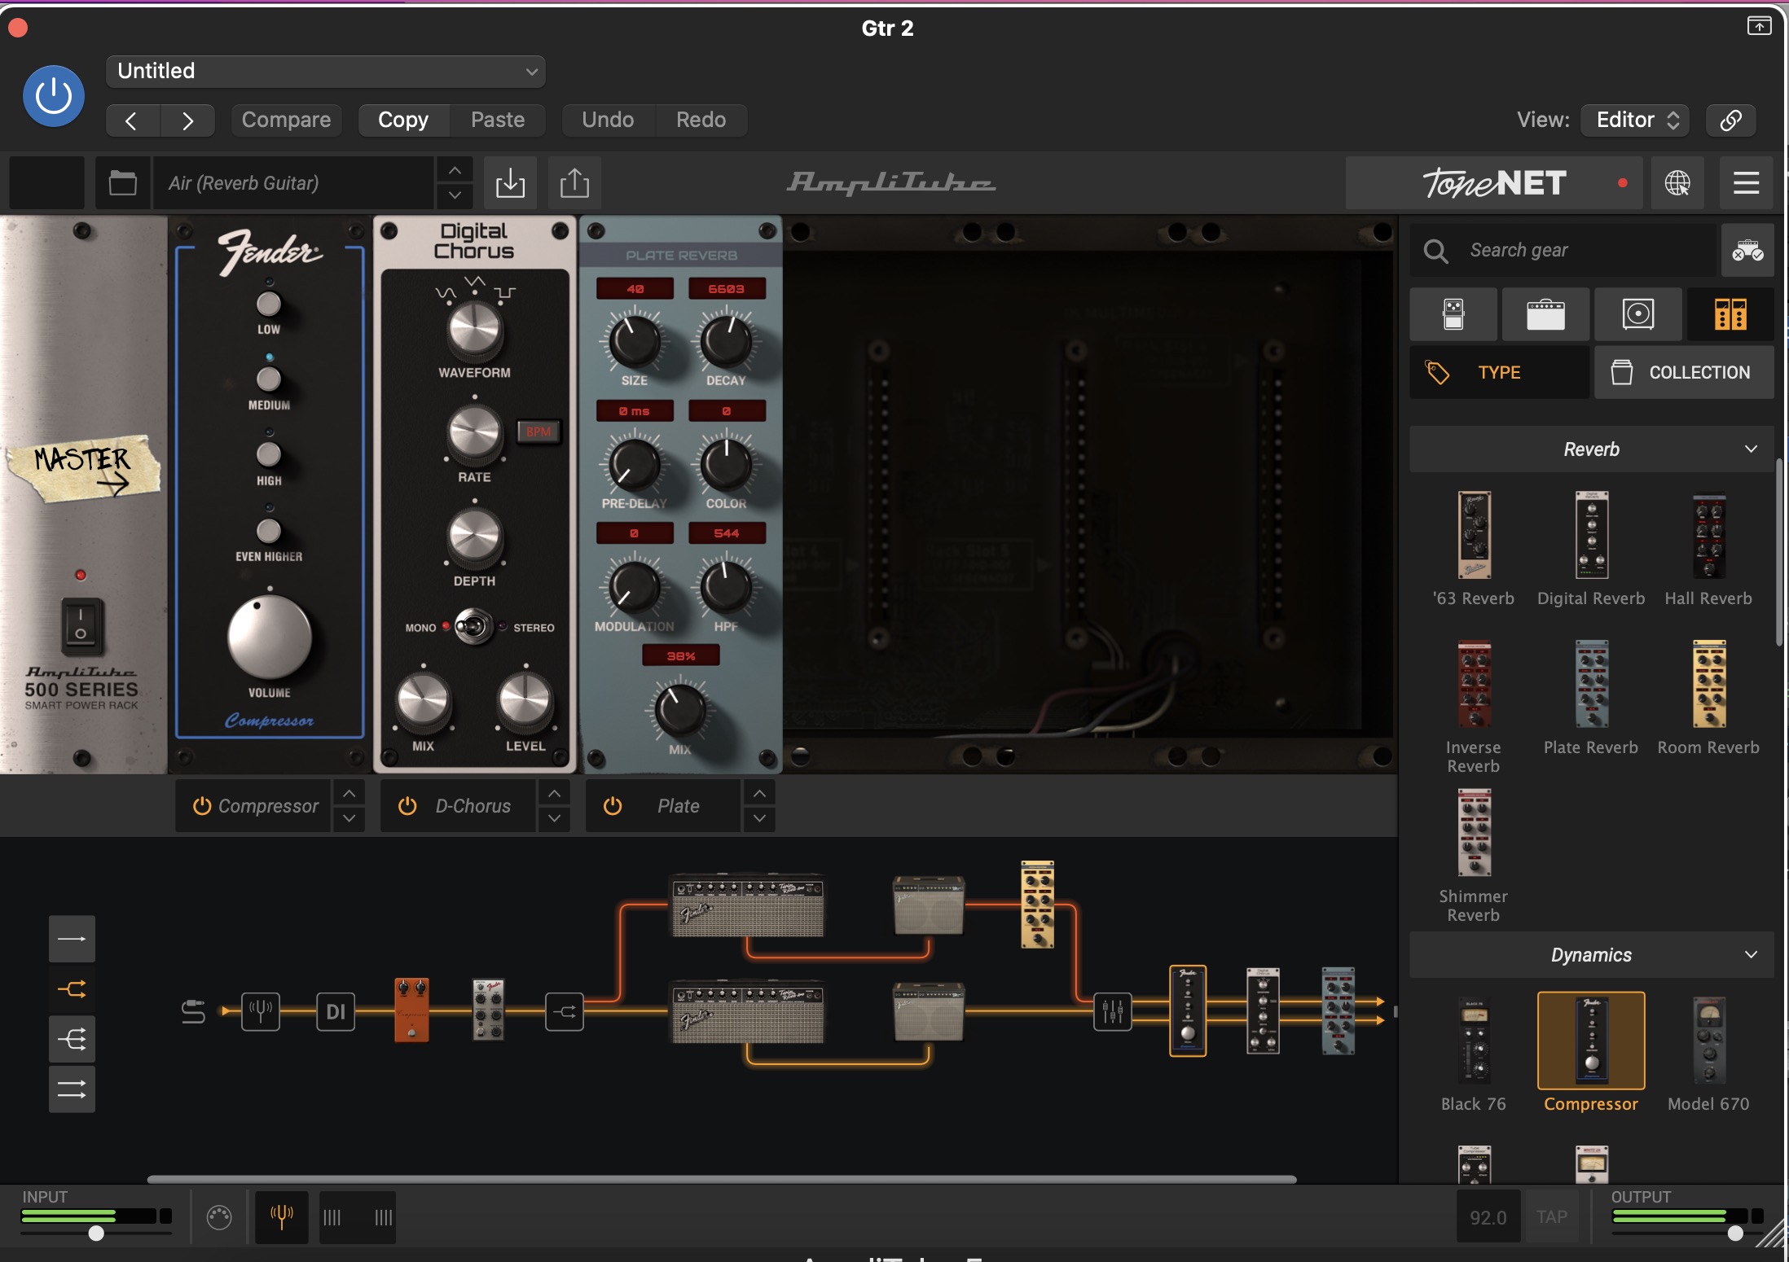Select the Model 670 gear
The height and width of the screenshot is (1262, 1789).
1708,1054
